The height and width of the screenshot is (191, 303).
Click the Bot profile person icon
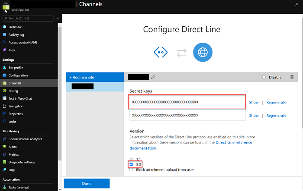4,68
